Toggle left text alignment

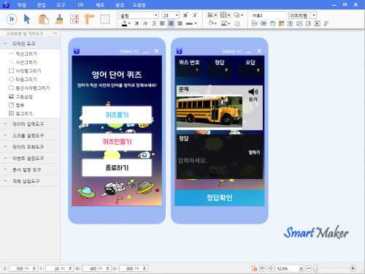(162, 23)
